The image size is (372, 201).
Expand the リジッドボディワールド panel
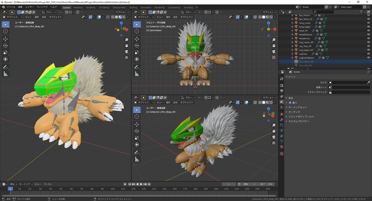(x=301, y=117)
